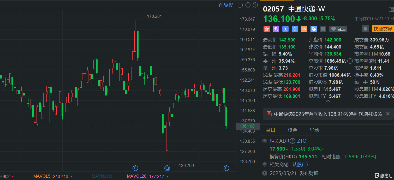Toggle the MAVOL10 indicator line
The width and height of the screenshot is (394, 180).
pyautogui.click(x=102, y=176)
